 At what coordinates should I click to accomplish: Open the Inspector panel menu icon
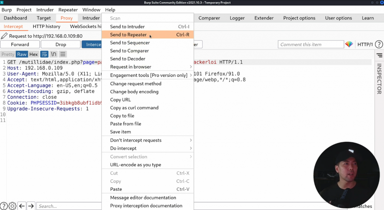[x=379, y=55]
